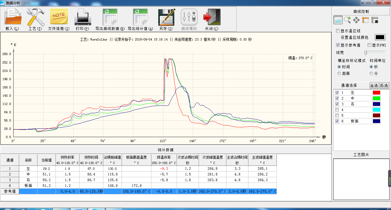Image resolution: width=391 pixels, height=210 pixels.
Task: Select the 时间 axis mode radio button
Action: (x=339, y=67)
